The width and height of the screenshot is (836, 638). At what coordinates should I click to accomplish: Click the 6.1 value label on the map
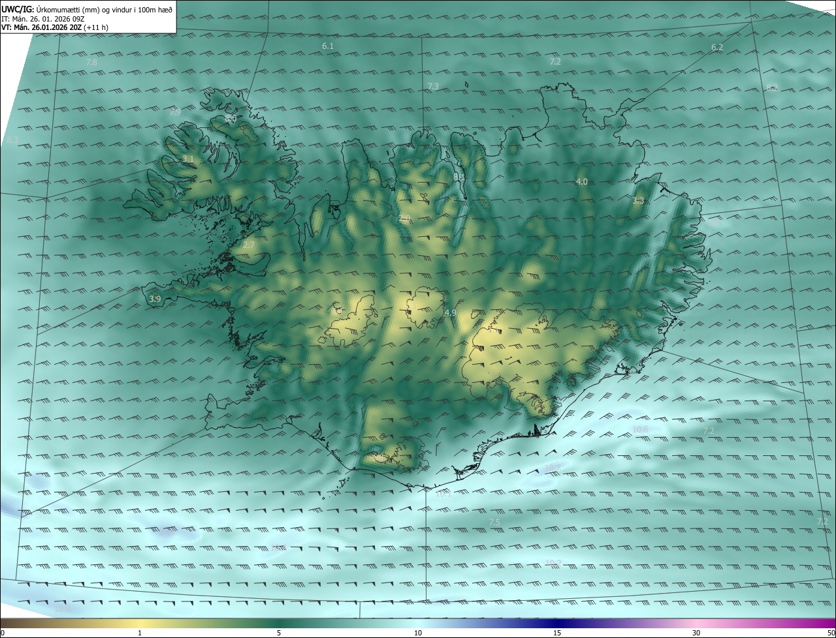click(328, 46)
